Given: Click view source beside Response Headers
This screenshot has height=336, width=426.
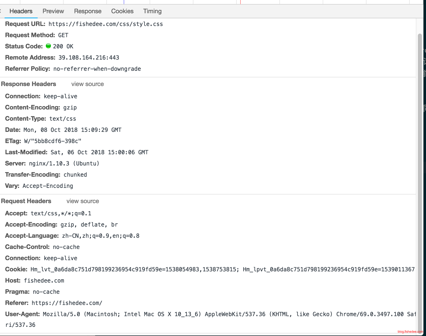Looking at the screenshot, I should tap(87, 84).
